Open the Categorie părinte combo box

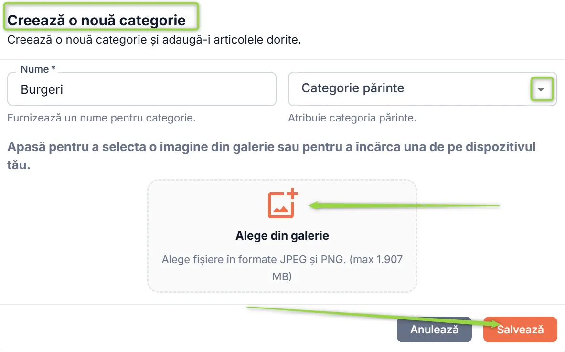click(x=422, y=89)
